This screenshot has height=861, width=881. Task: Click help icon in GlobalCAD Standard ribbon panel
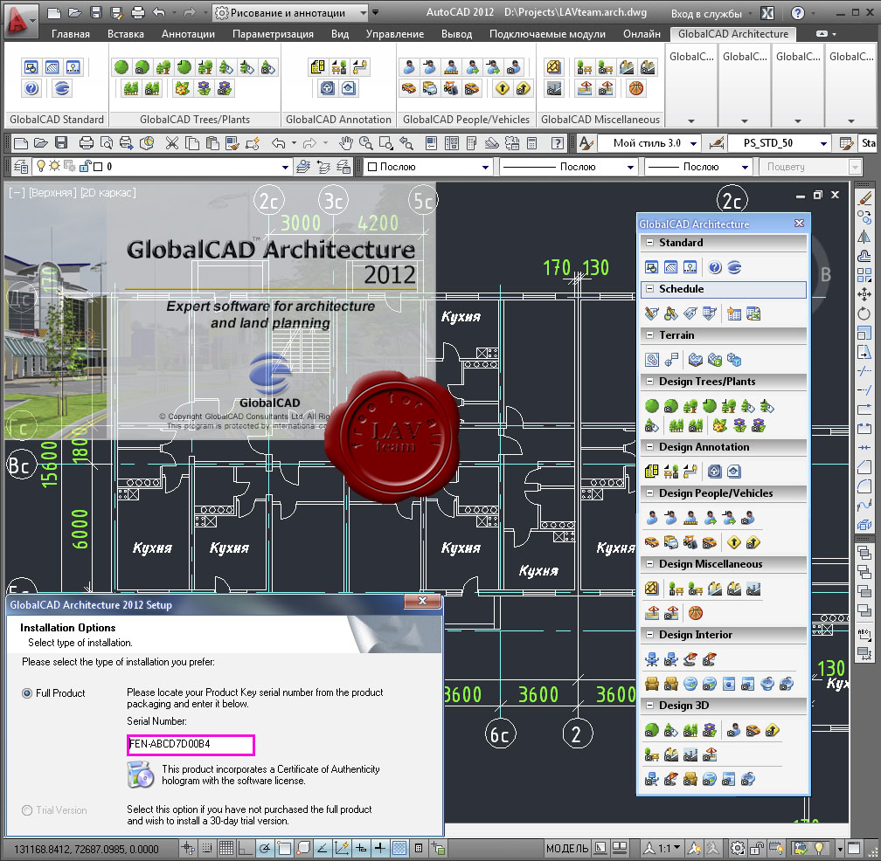point(31,88)
